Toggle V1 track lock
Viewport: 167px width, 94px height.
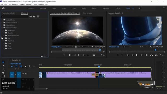pos(15,75)
